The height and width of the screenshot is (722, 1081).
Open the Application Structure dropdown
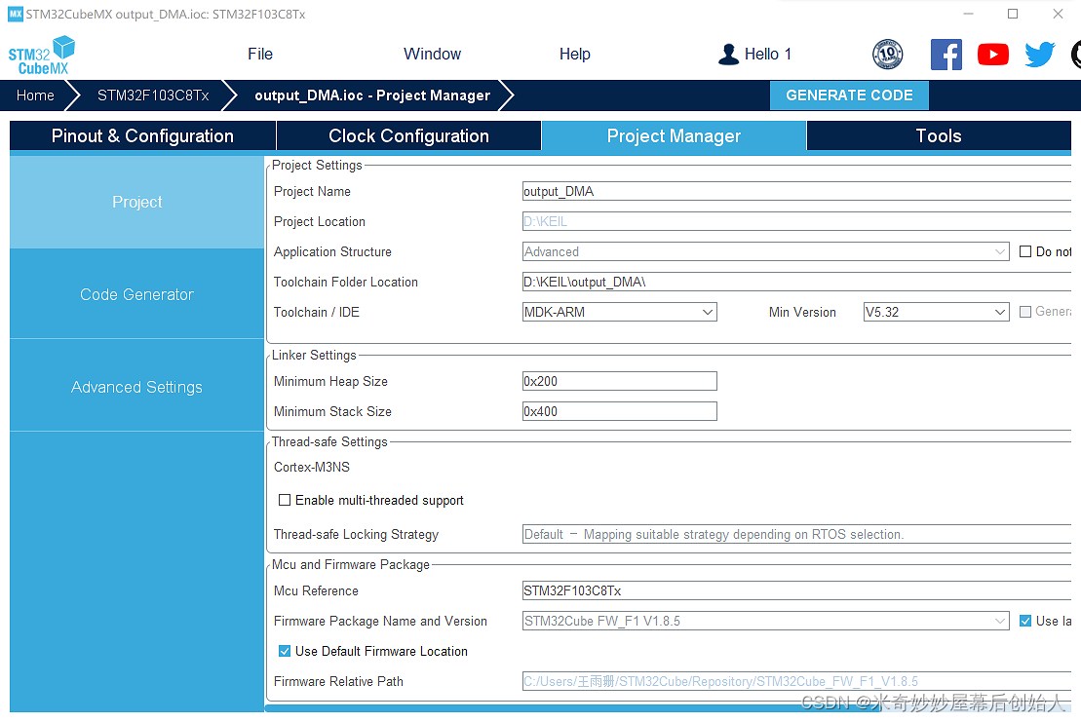765,251
